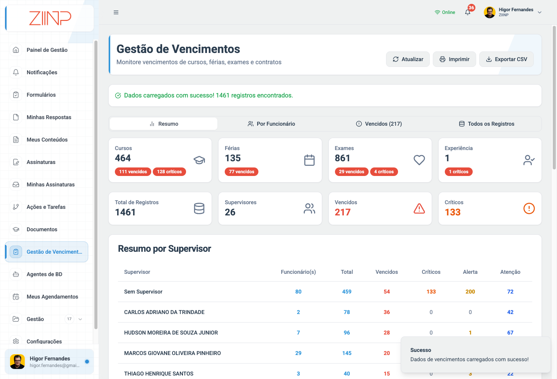Viewport: 557px width, 379px height.
Task: Click the '77 vencidos' badge
Action: click(242, 172)
